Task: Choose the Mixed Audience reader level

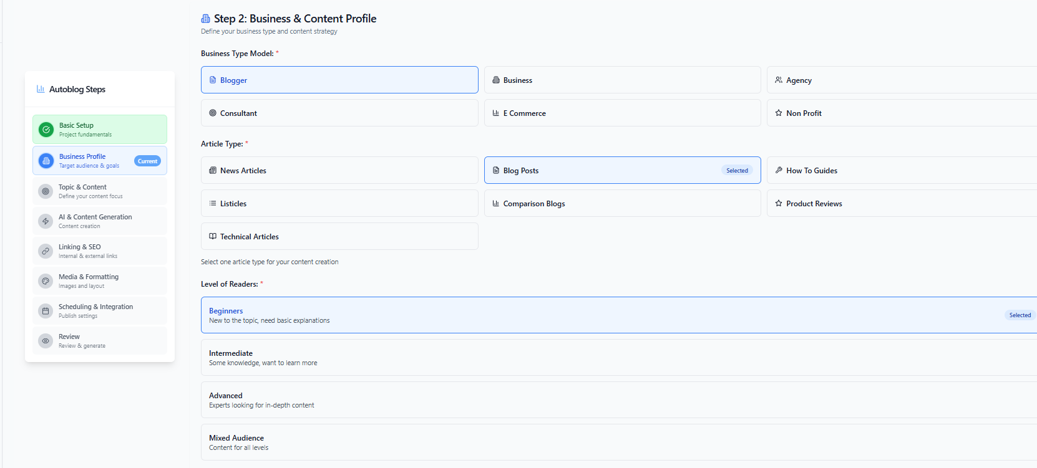Action: point(619,442)
